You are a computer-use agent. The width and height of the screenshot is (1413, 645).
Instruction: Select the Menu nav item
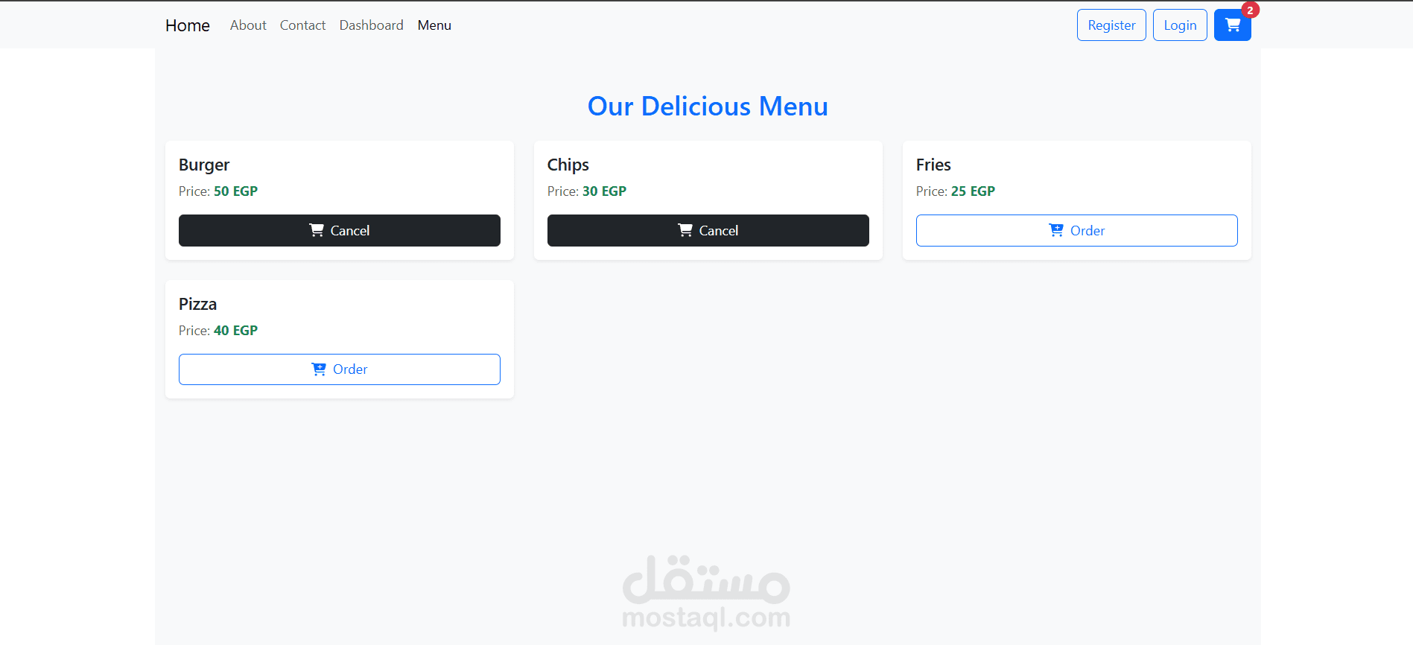[434, 25]
